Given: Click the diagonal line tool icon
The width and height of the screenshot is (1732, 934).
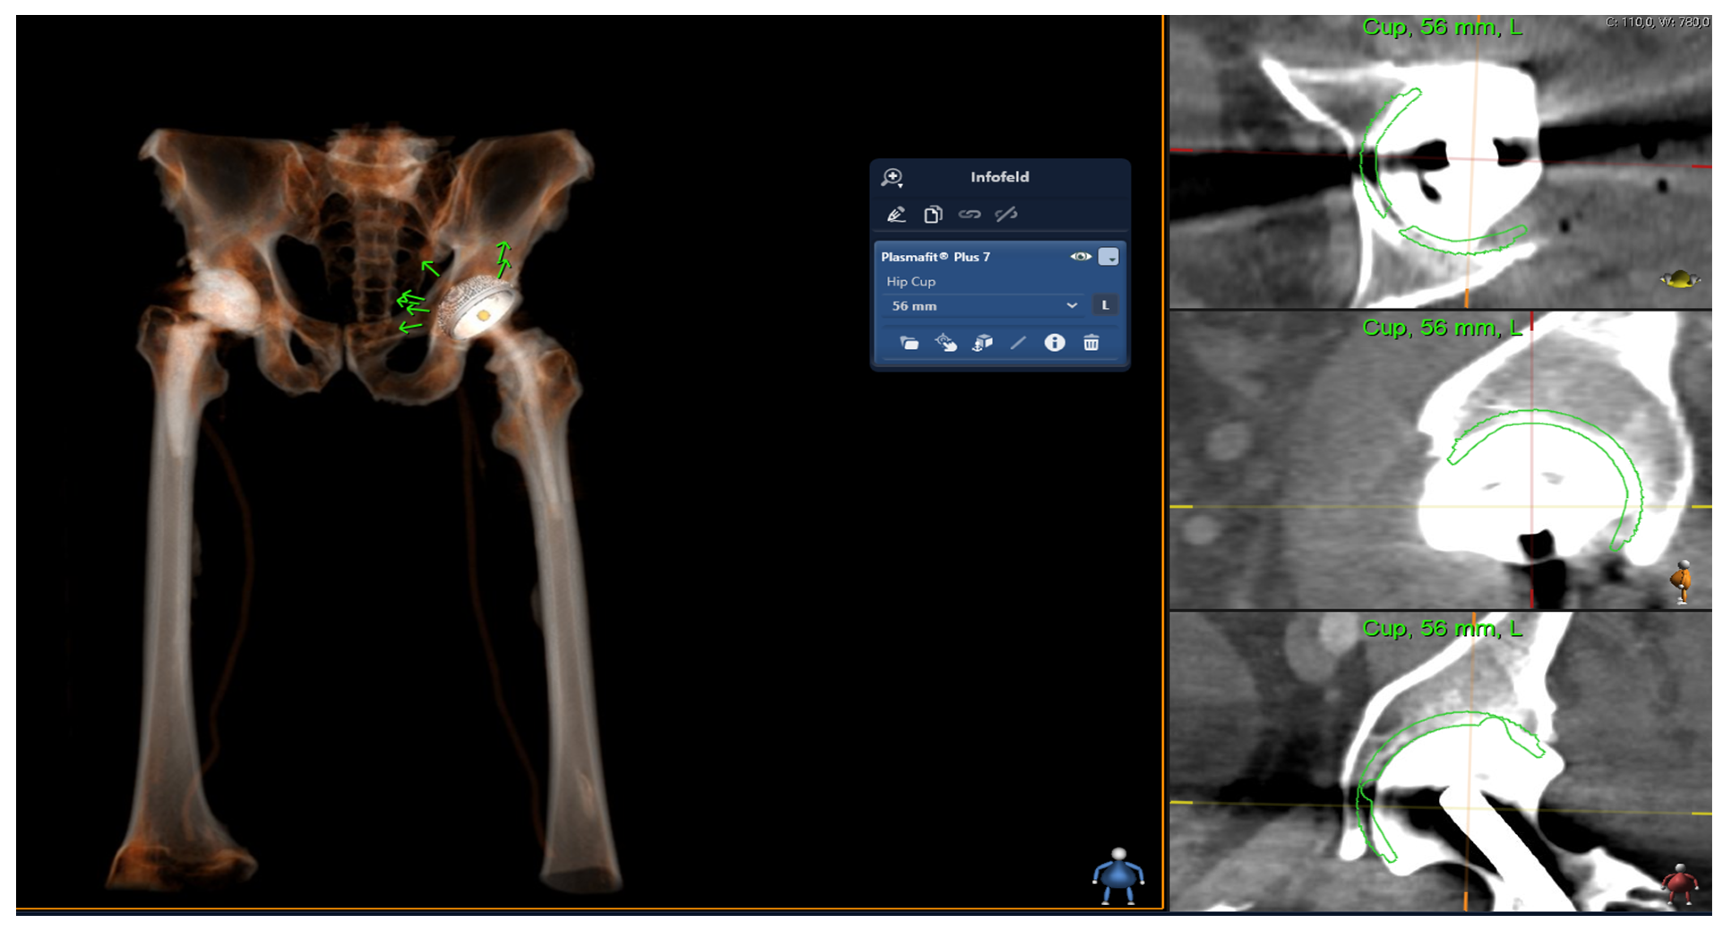Looking at the screenshot, I should point(1018,343).
